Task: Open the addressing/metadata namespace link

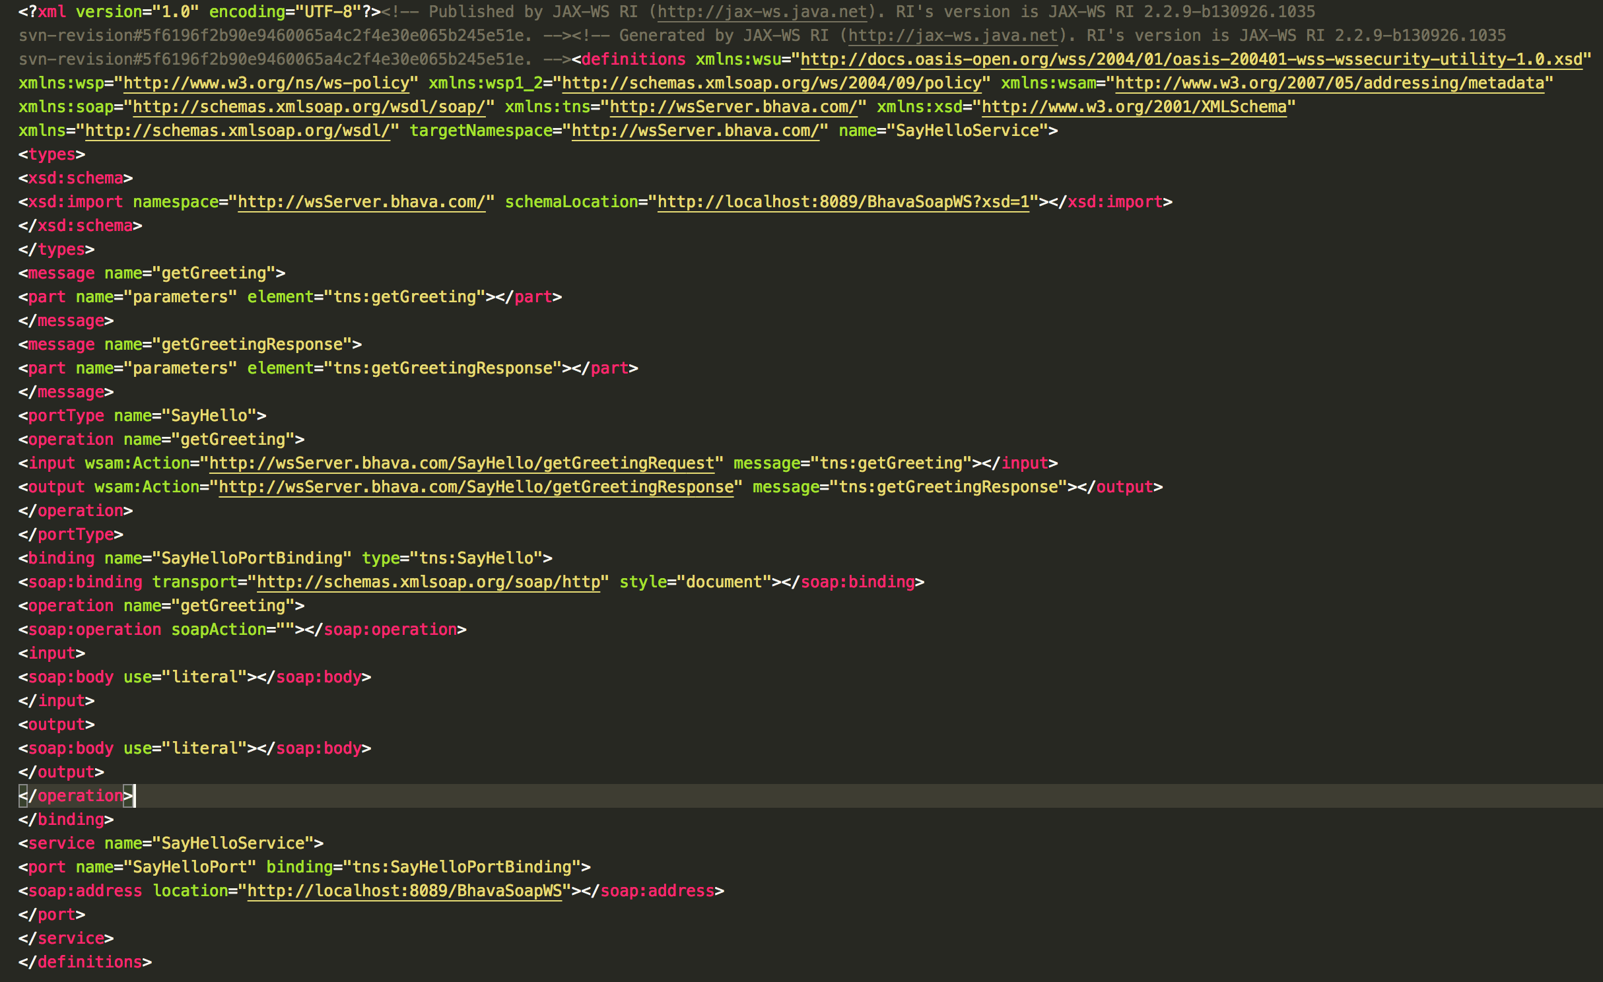Action: pyautogui.click(x=1330, y=83)
